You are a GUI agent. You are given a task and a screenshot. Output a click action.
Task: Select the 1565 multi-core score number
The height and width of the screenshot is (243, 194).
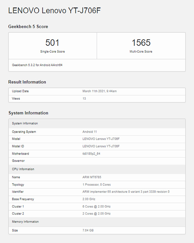click(141, 43)
